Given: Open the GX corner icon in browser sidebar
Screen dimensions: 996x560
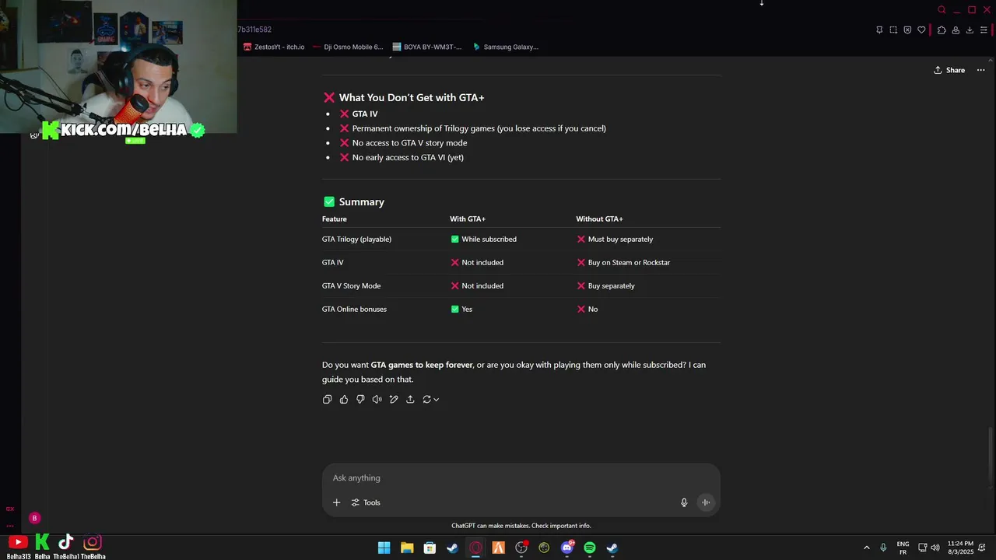Looking at the screenshot, I should [10, 509].
